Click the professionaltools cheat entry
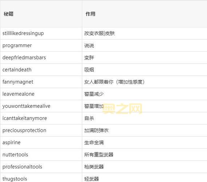 [x=22, y=167]
